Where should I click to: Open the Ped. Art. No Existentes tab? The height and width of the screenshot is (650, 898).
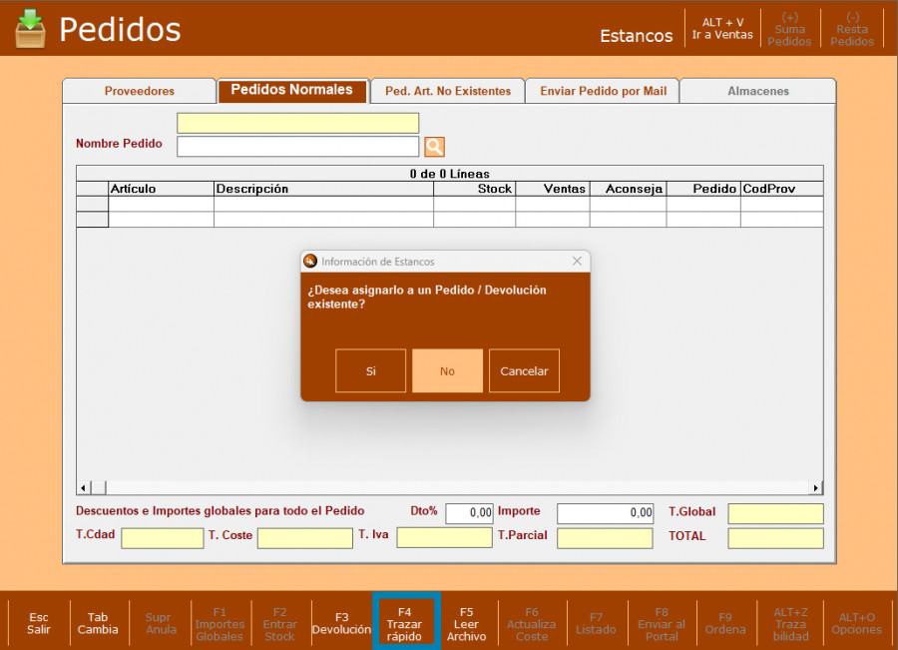[448, 91]
